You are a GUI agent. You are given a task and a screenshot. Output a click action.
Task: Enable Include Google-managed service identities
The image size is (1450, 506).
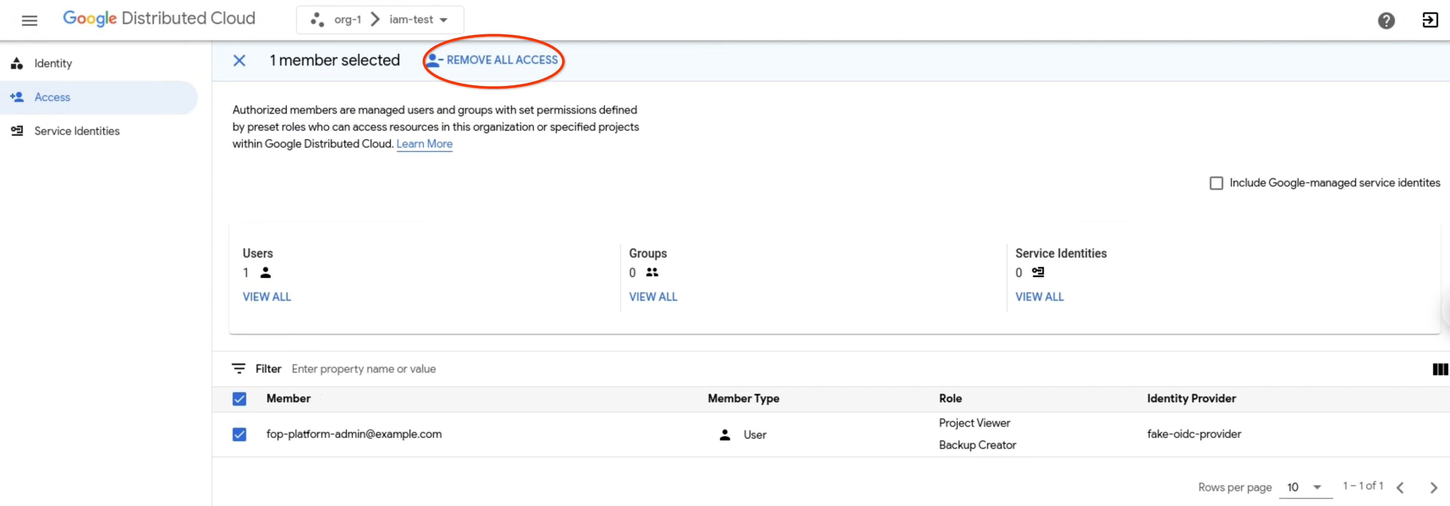tap(1216, 184)
